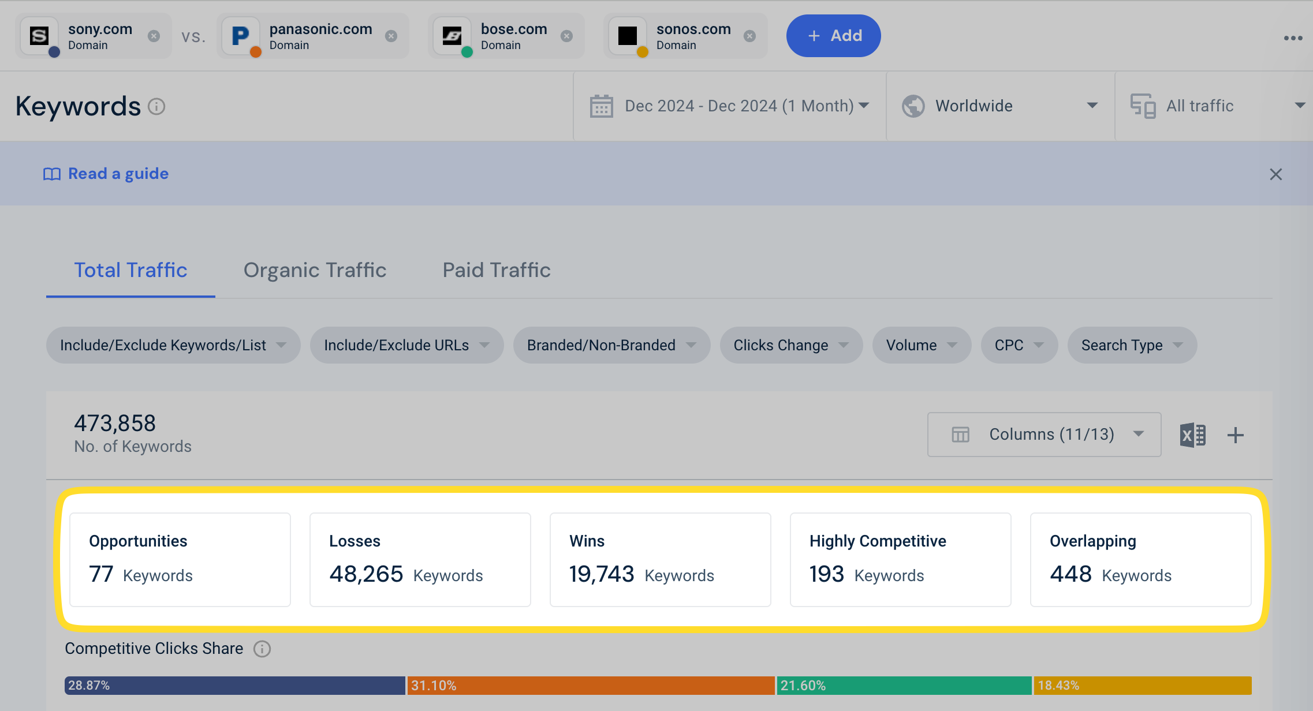Switch to the Organic Traffic tab

[x=315, y=270]
